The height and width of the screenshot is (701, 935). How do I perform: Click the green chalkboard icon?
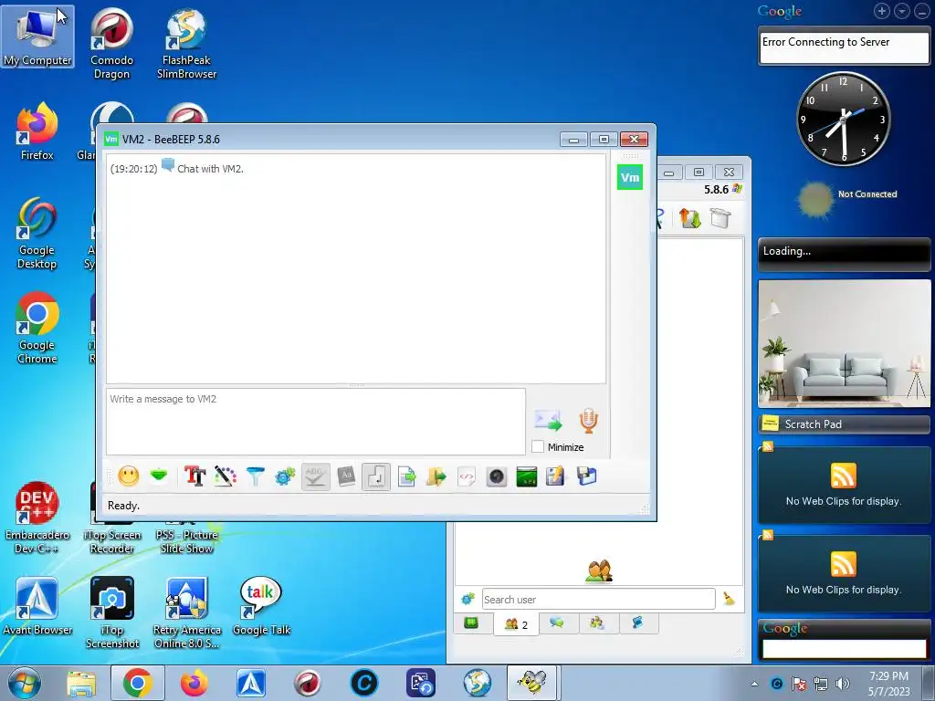coord(527,476)
